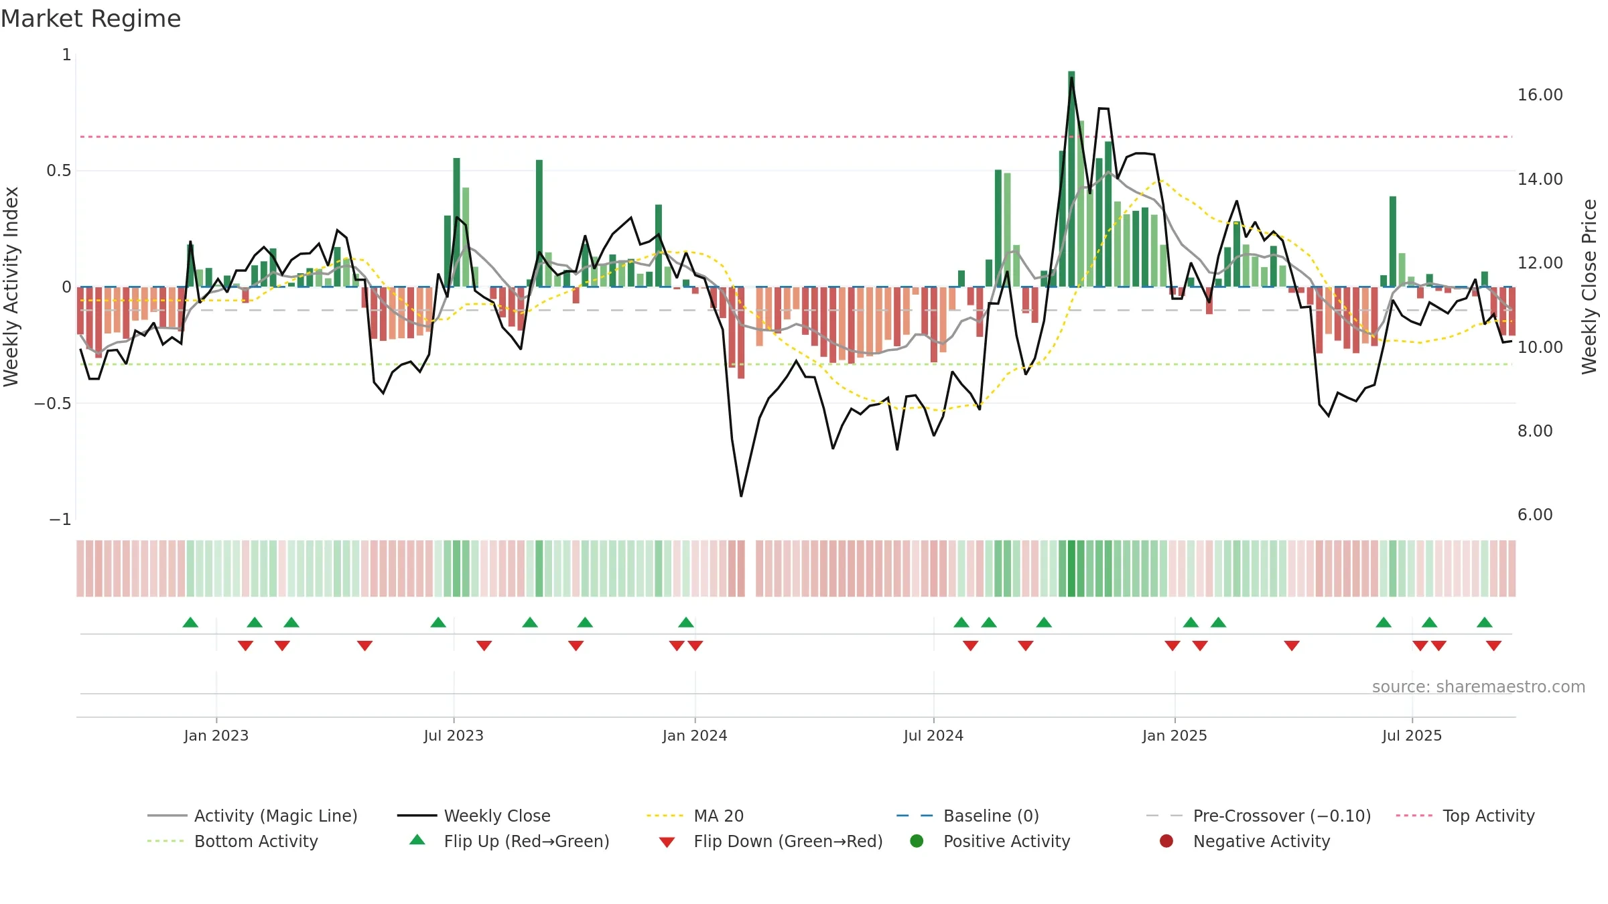Toggle Activity (Magic Line) legend entry

point(253,816)
